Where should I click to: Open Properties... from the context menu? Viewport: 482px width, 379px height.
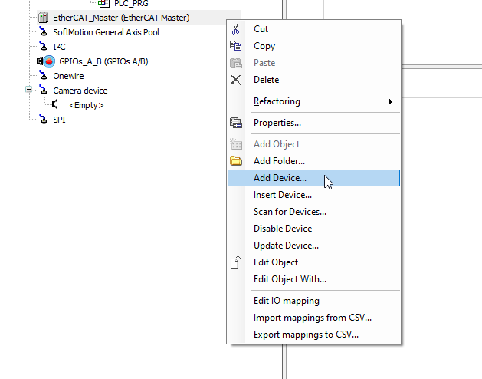click(x=314, y=123)
